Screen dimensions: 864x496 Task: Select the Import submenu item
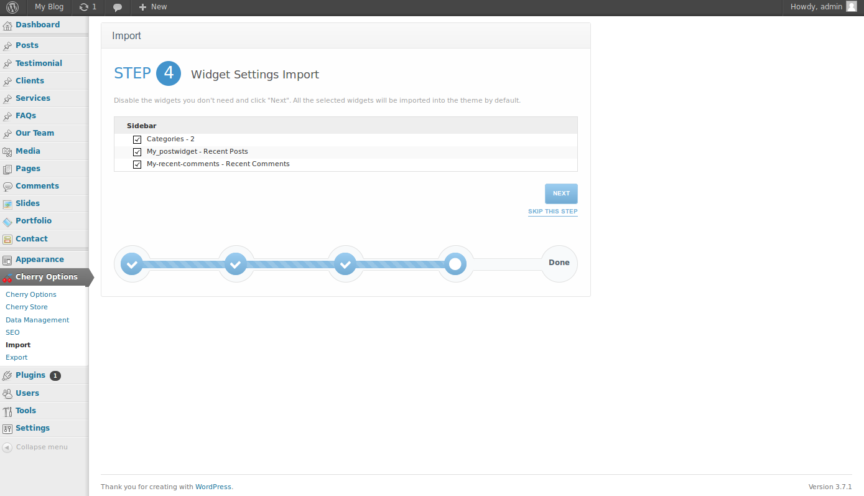click(18, 345)
